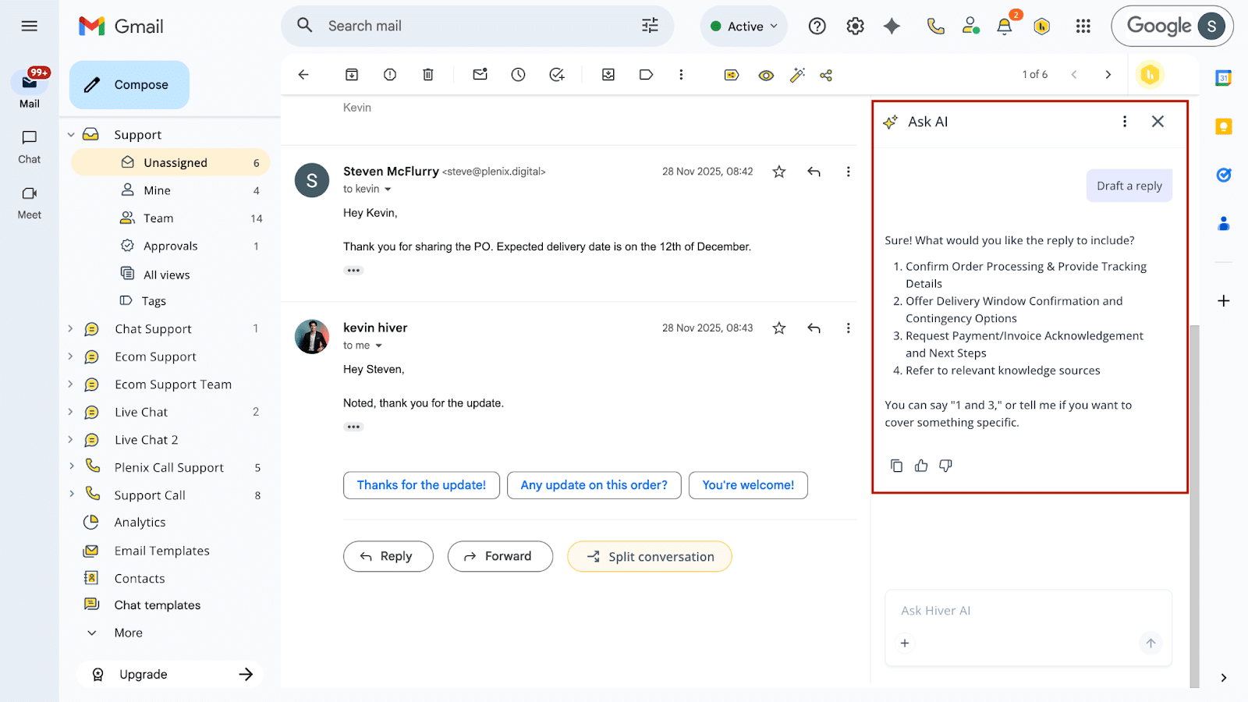Open the labels tag icon in toolbar
The width and height of the screenshot is (1248, 702).
click(x=646, y=75)
